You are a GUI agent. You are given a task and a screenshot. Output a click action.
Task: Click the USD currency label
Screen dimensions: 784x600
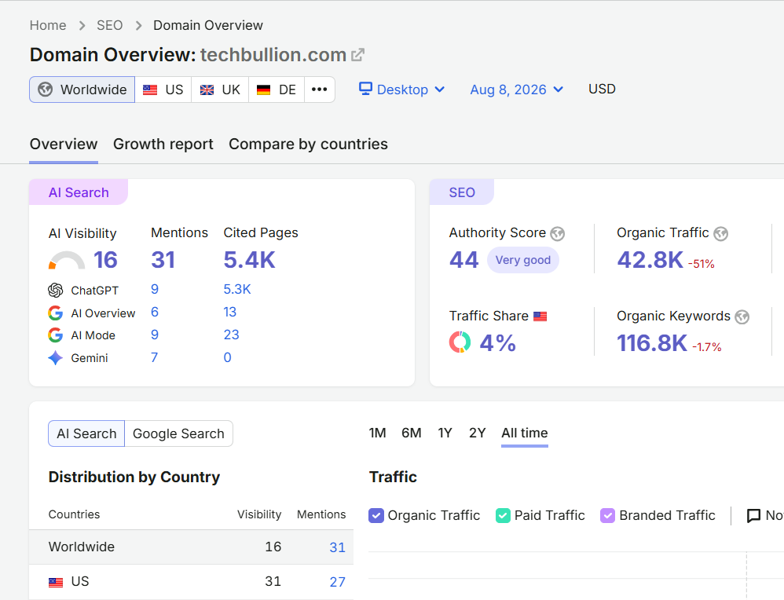tap(602, 89)
